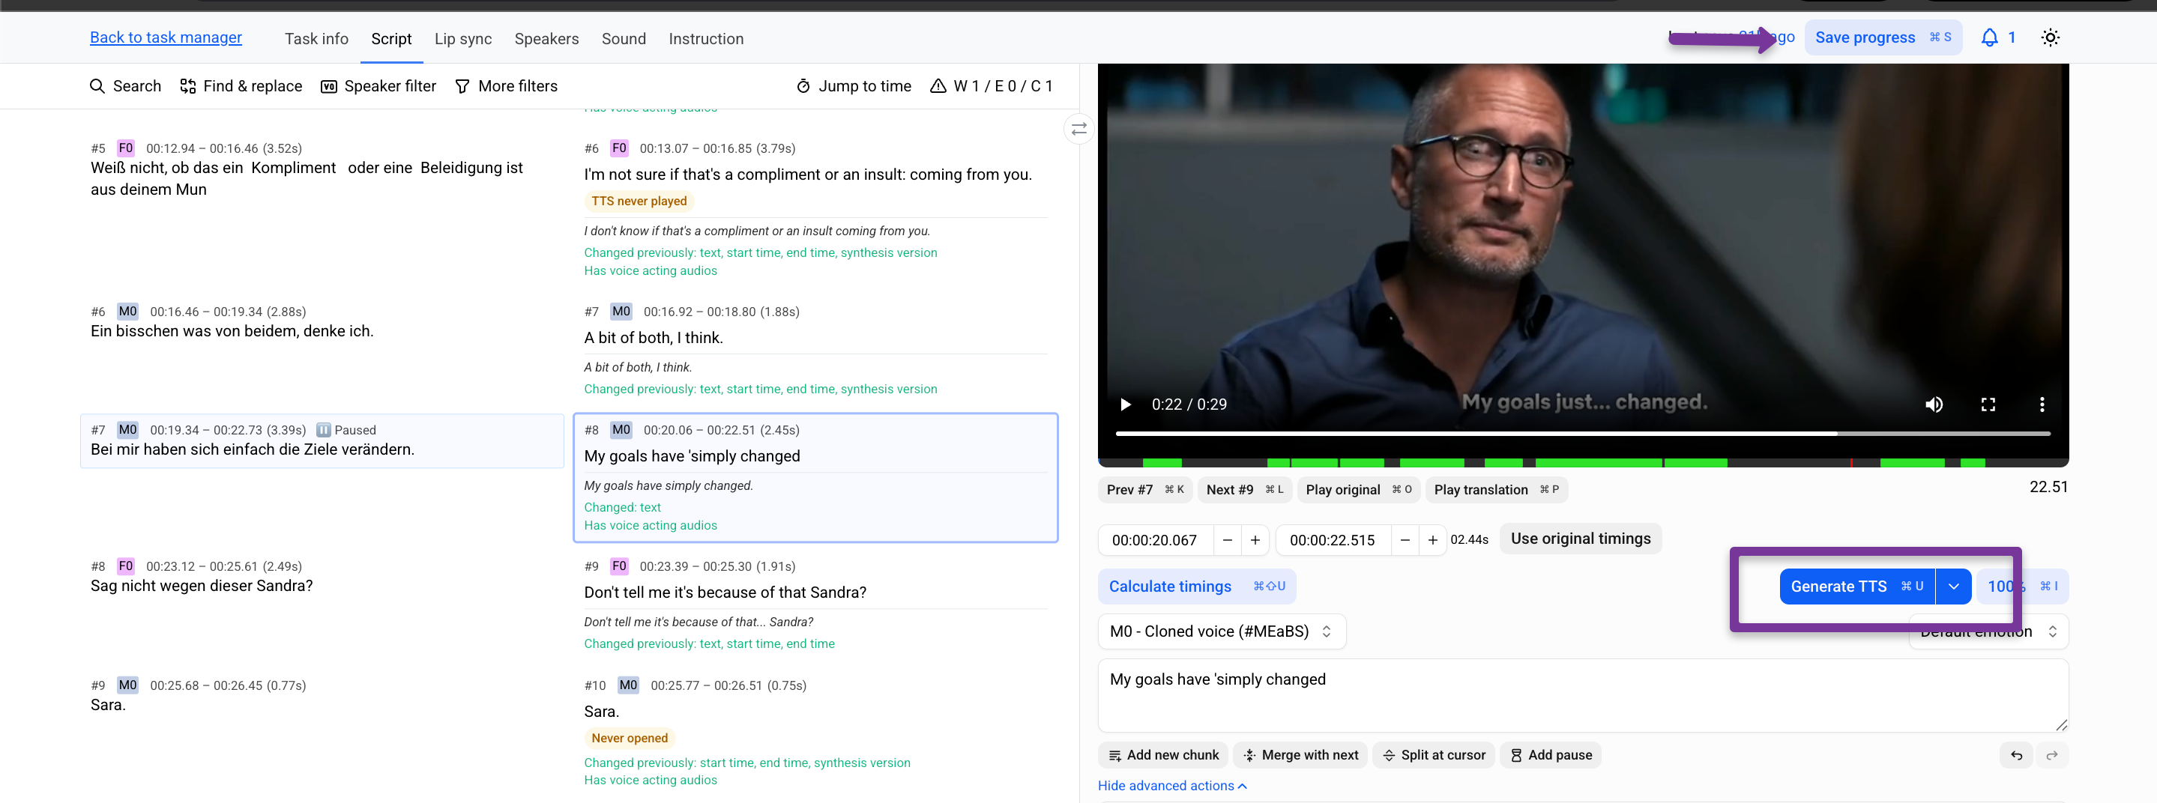This screenshot has height=803, width=2157.
Task: Save progress
Action: (1883, 37)
